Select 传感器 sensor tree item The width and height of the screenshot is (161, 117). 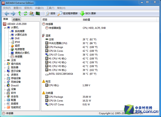tap(18, 57)
